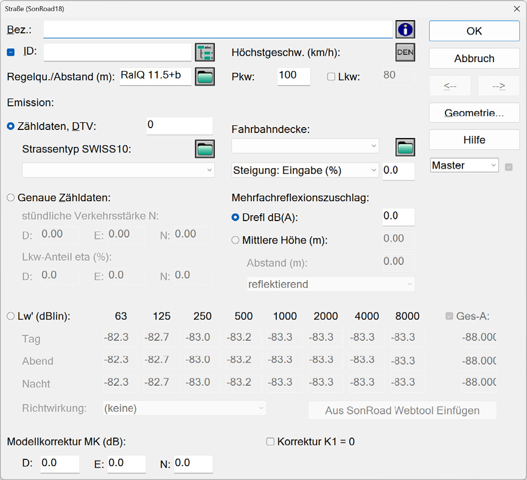Click the Abend 125 Hz value cell
The height and width of the screenshot is (480, 527).
(x=161, y=361)
